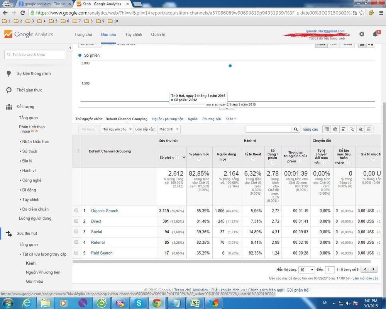Check the Social row checkbox
Image resolution: width=386 pixels, height=309 pixels.
(76, 232)
